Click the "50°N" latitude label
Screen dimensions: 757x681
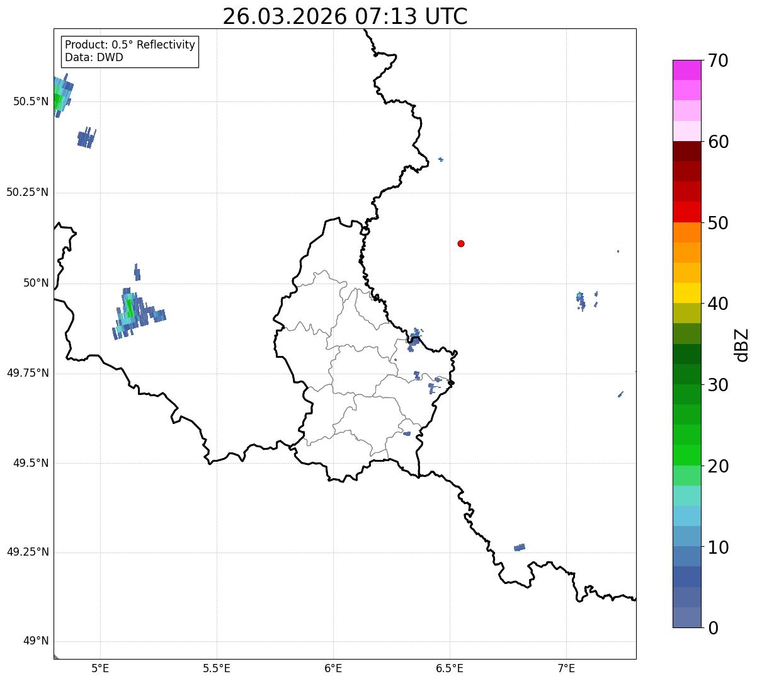(36, 283)
